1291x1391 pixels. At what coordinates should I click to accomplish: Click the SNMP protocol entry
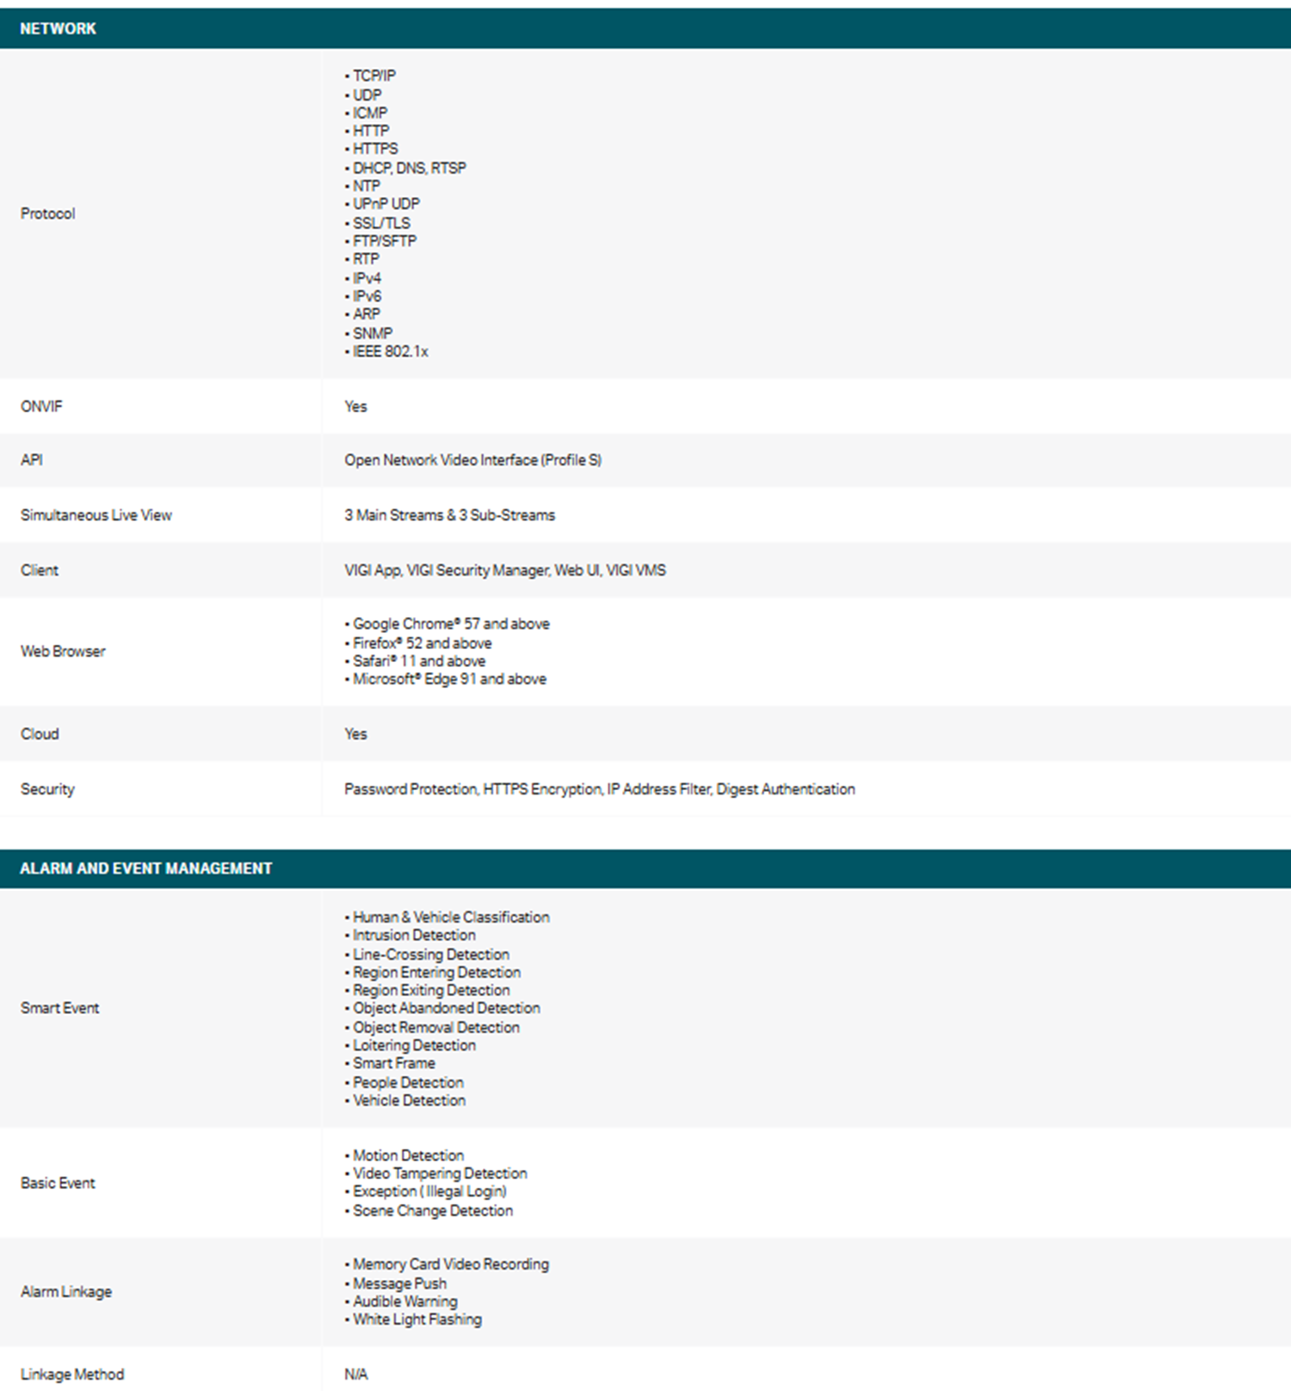click(373, 333)
